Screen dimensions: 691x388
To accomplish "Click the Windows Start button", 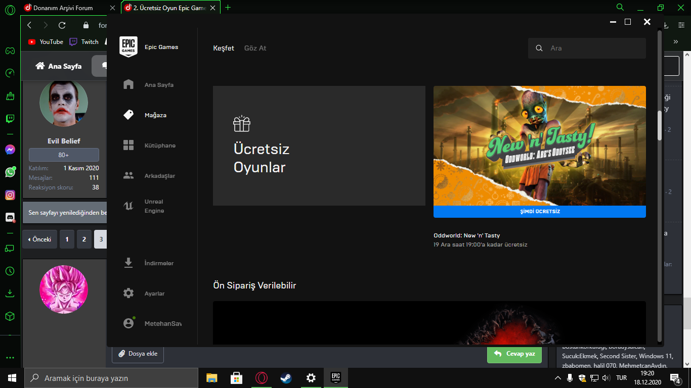I will [x=12, y=378].
